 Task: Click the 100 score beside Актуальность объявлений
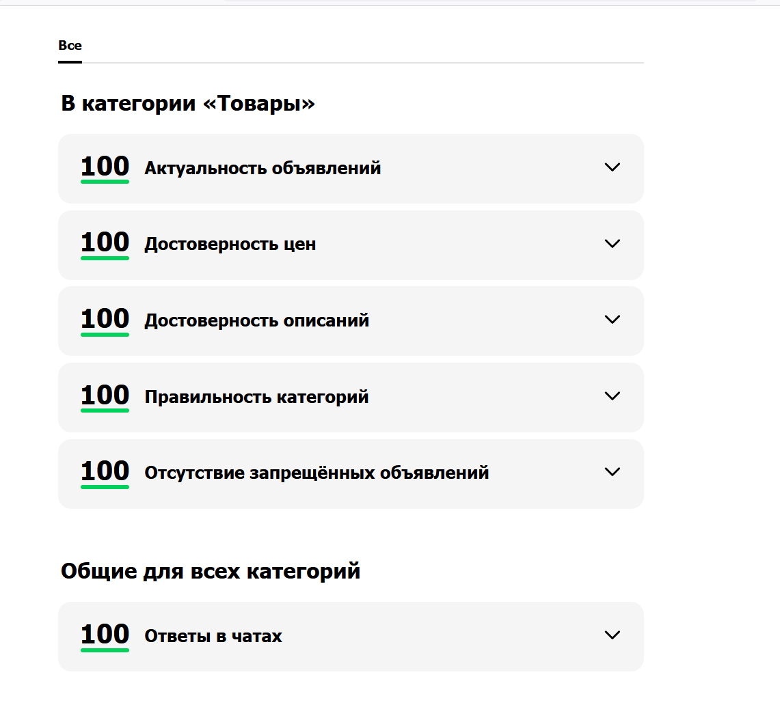[105, 169]
